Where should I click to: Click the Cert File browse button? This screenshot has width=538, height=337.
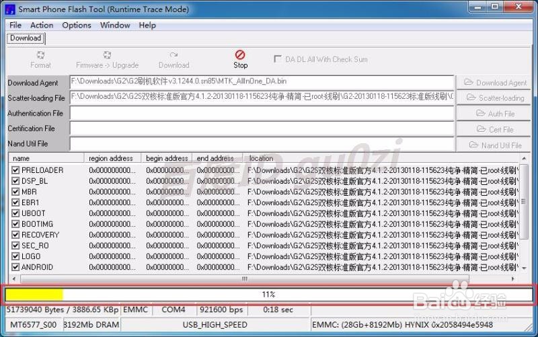pos(494,129)
